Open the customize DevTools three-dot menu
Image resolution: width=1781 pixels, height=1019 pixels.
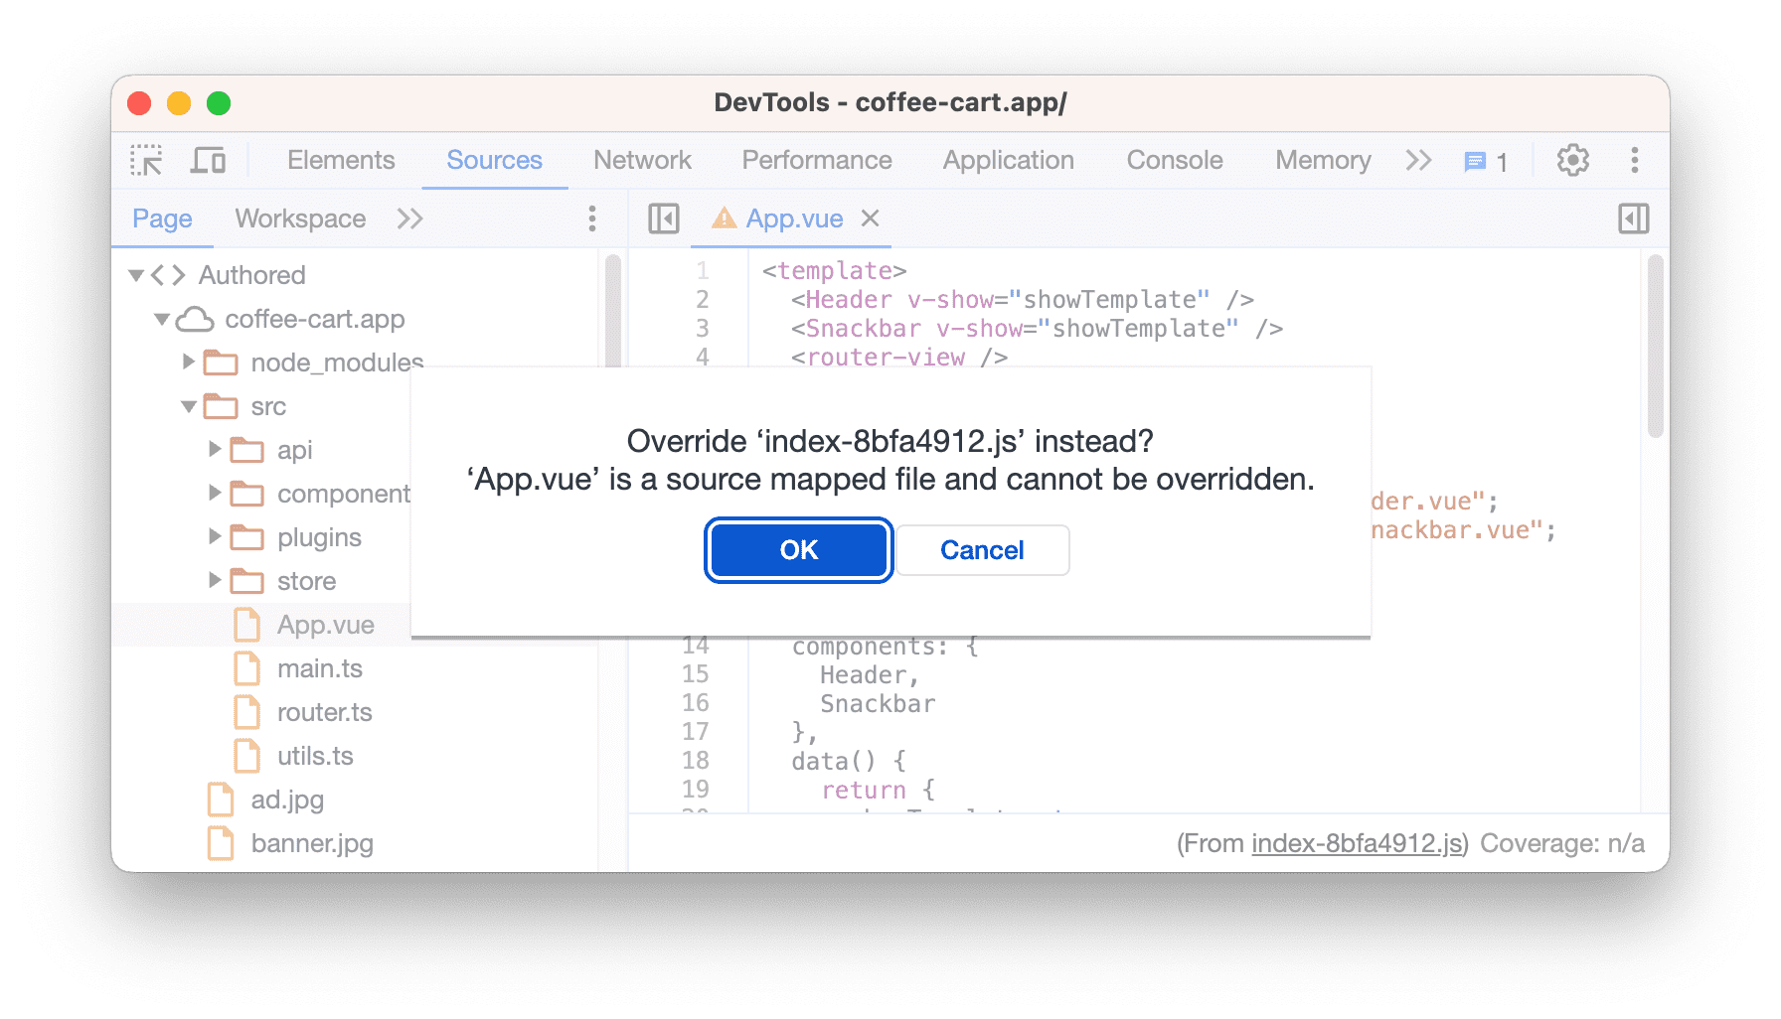click(1634, 160)
